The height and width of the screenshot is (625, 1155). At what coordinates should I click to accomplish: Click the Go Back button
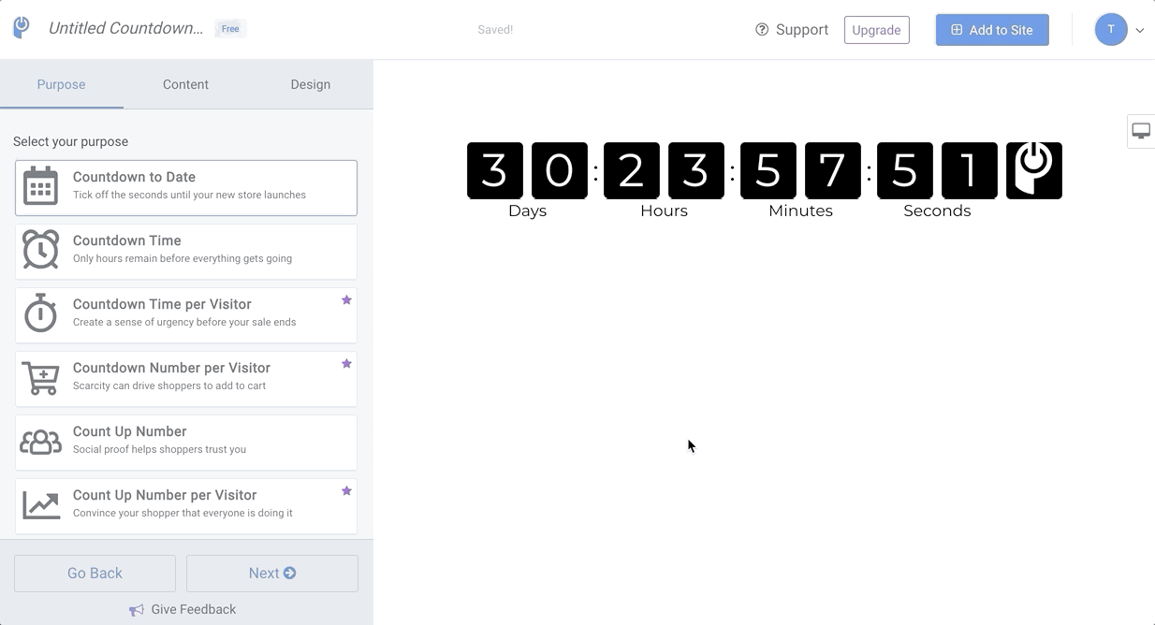(95, 574)
